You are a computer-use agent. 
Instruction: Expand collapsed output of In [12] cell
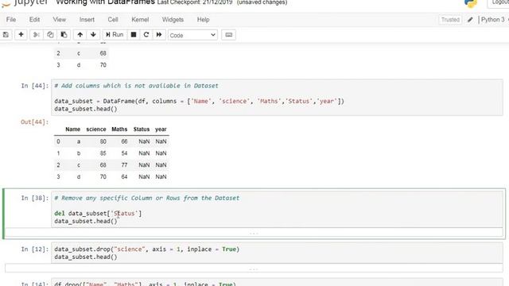click(254, 269)
